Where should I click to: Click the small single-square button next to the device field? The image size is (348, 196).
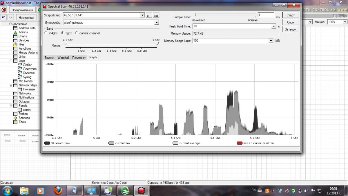(148, 15)
